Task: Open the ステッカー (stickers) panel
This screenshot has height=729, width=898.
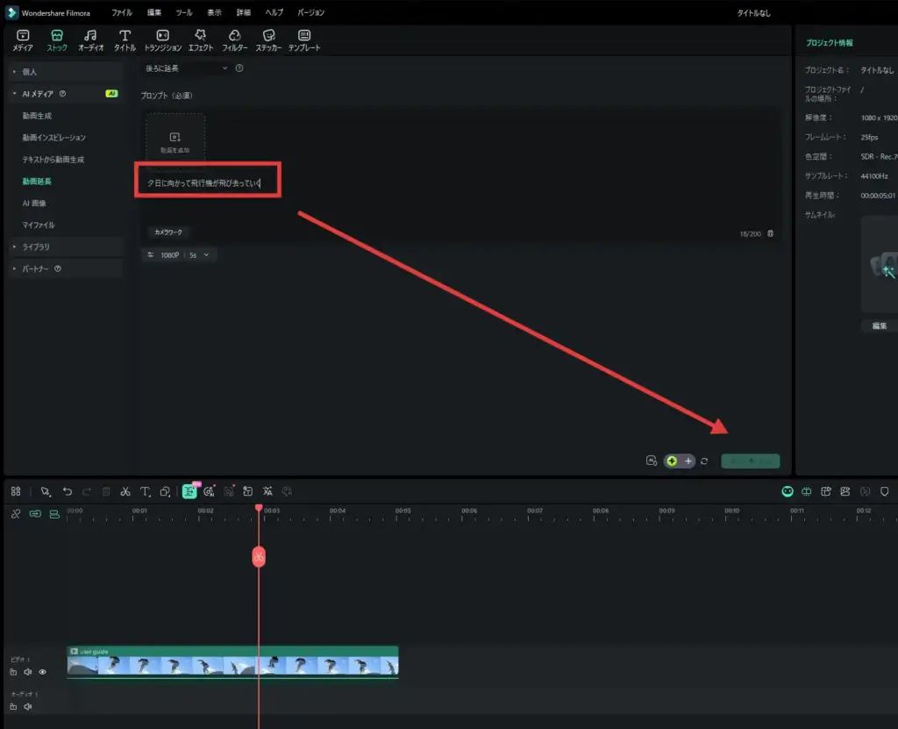Action: coord(268,40)
